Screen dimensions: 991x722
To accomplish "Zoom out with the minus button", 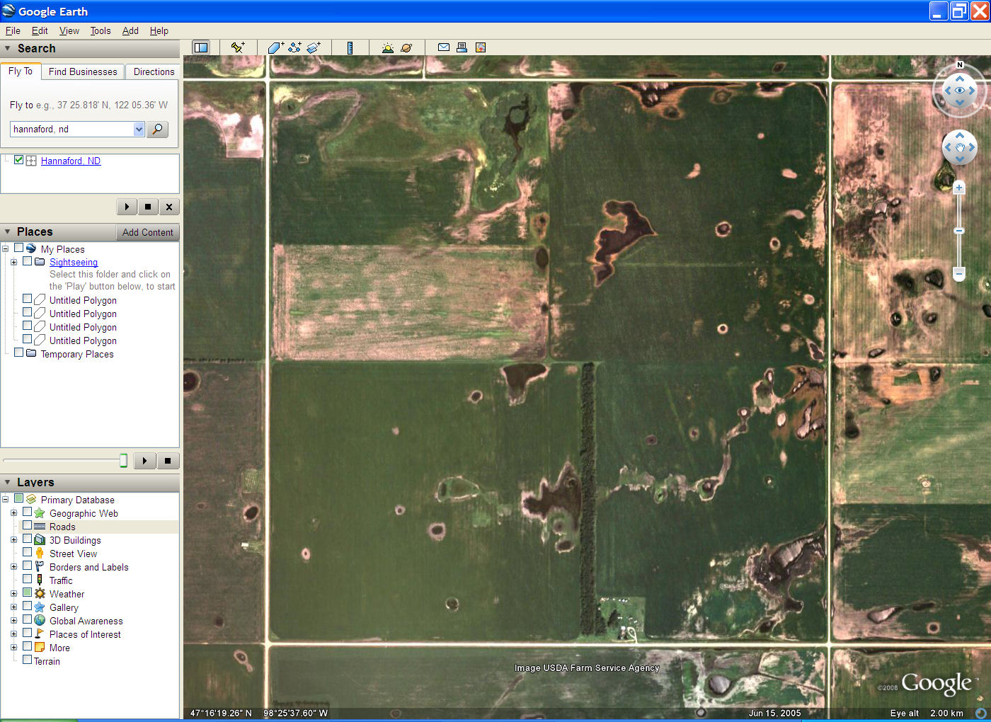I will 959,273.
